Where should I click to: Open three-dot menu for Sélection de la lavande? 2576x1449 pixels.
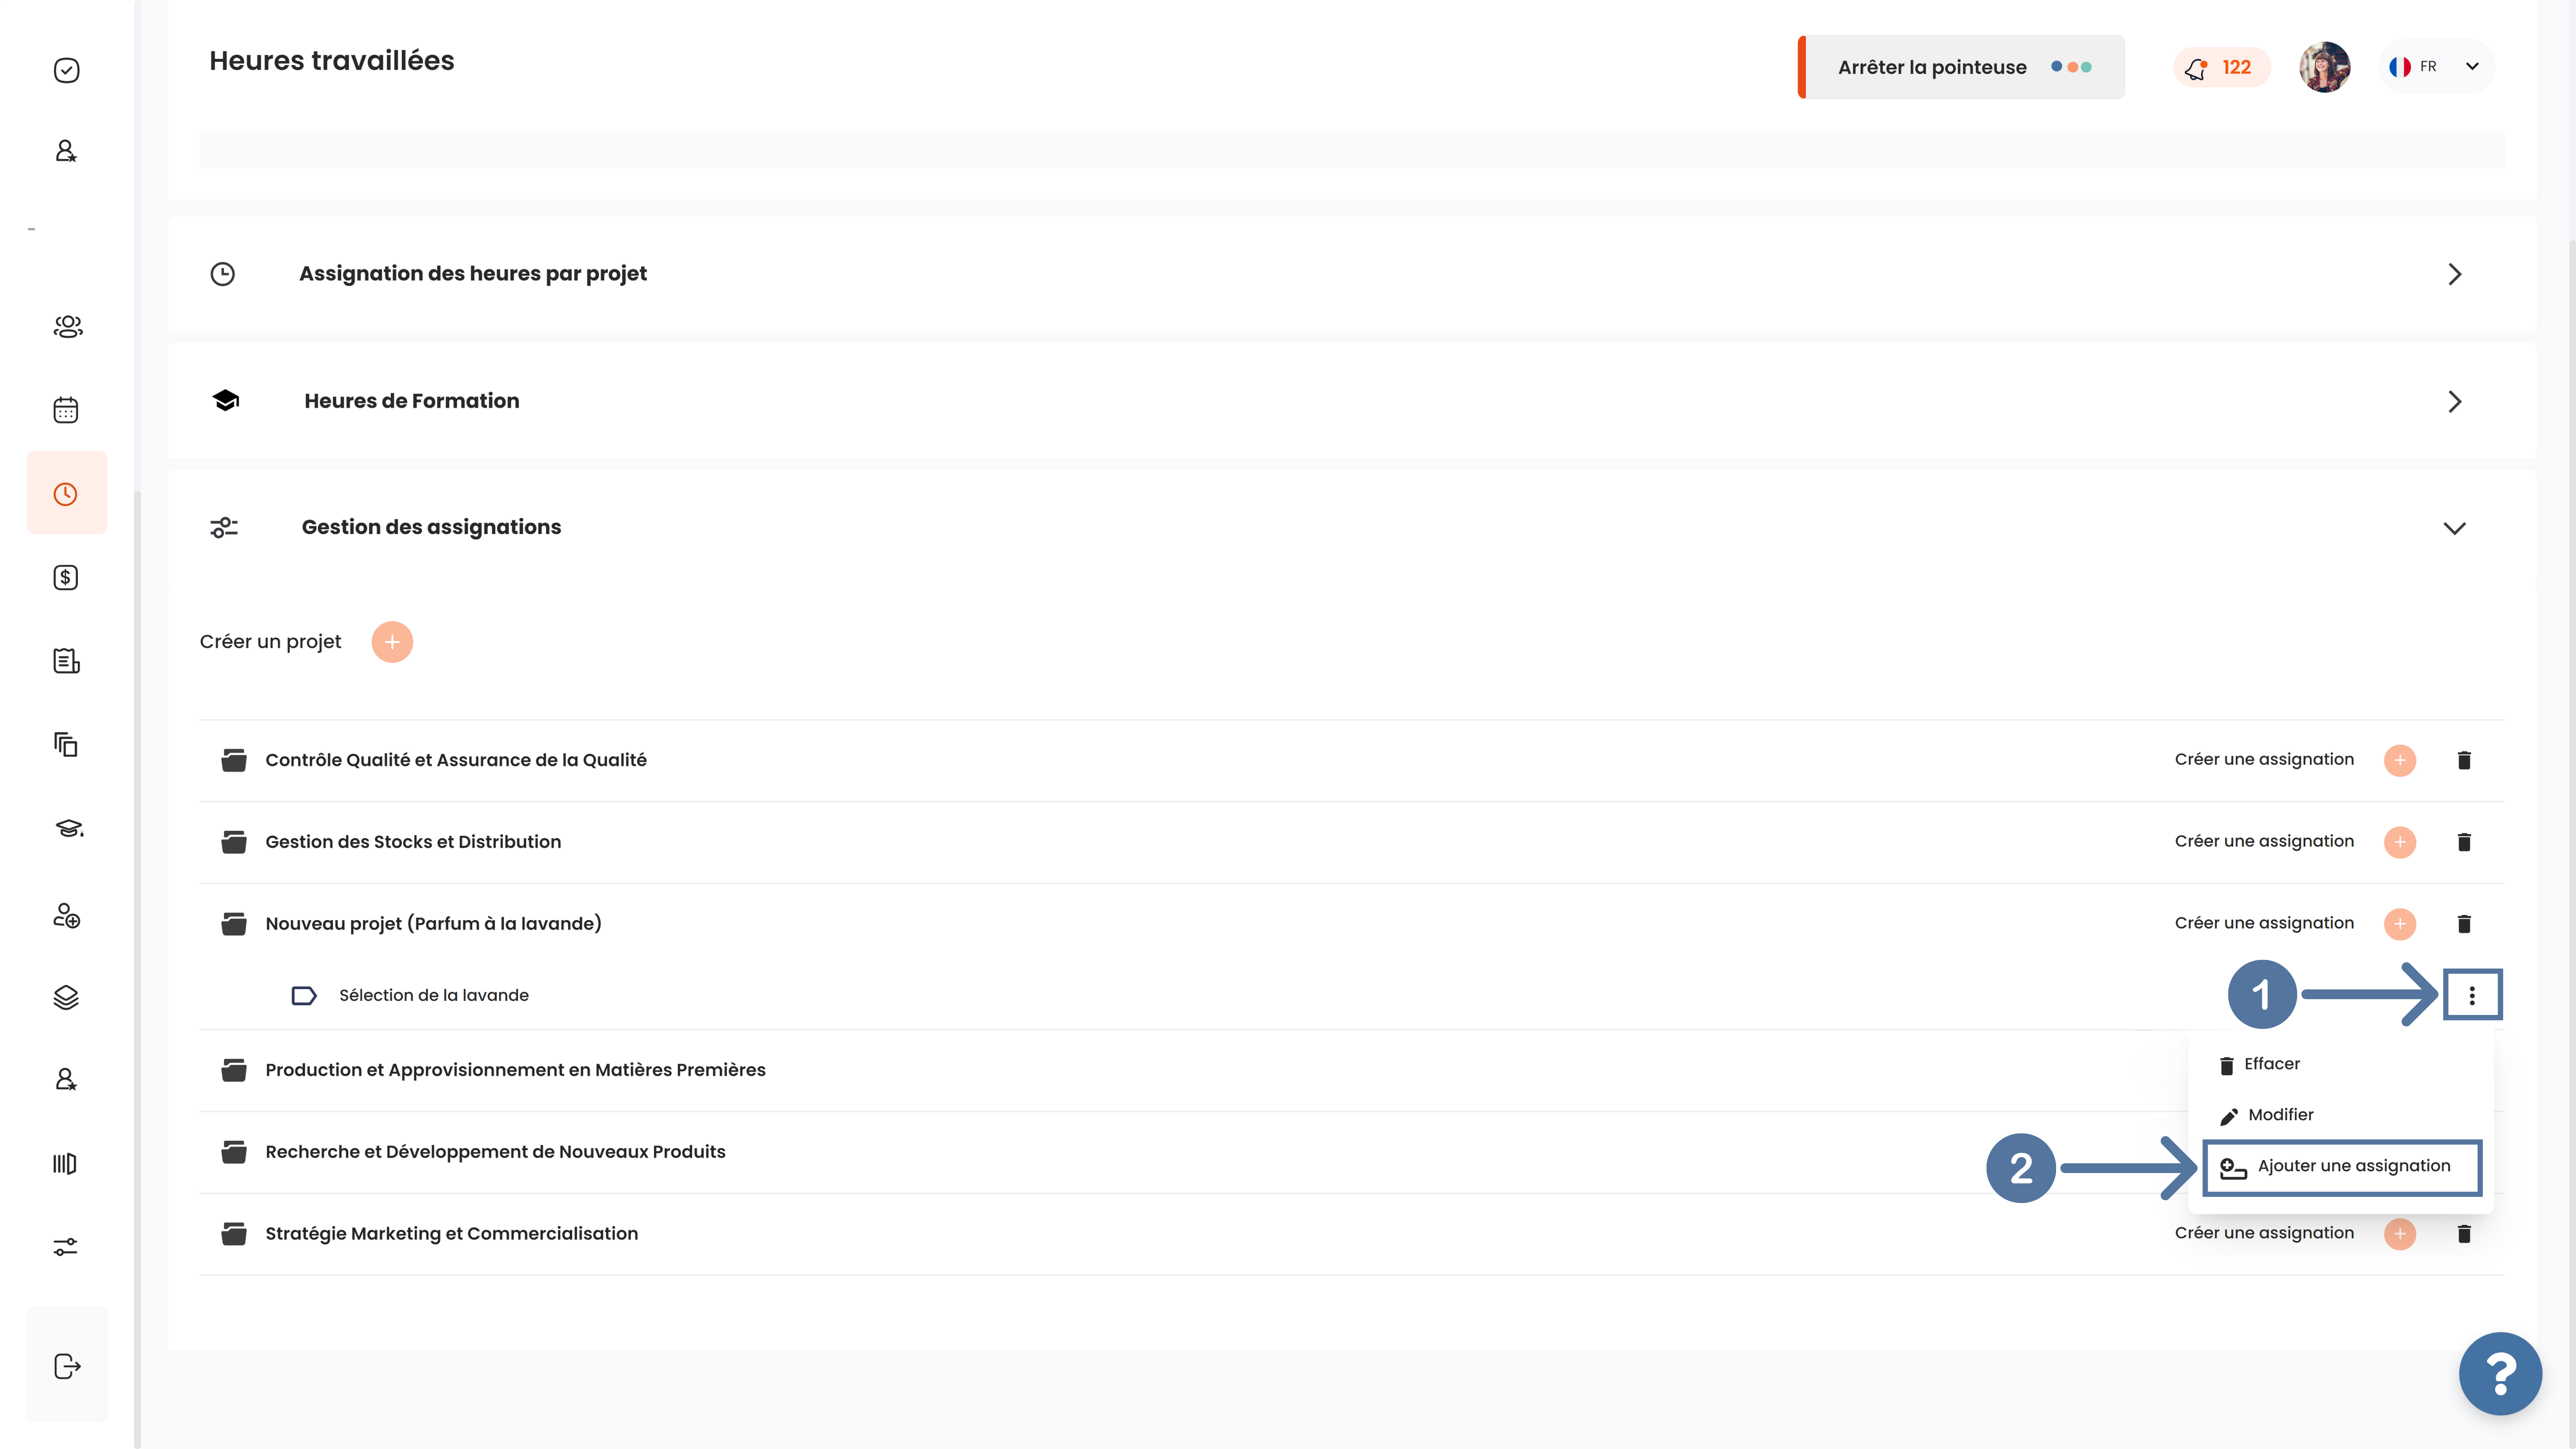tap(2472, 995)
